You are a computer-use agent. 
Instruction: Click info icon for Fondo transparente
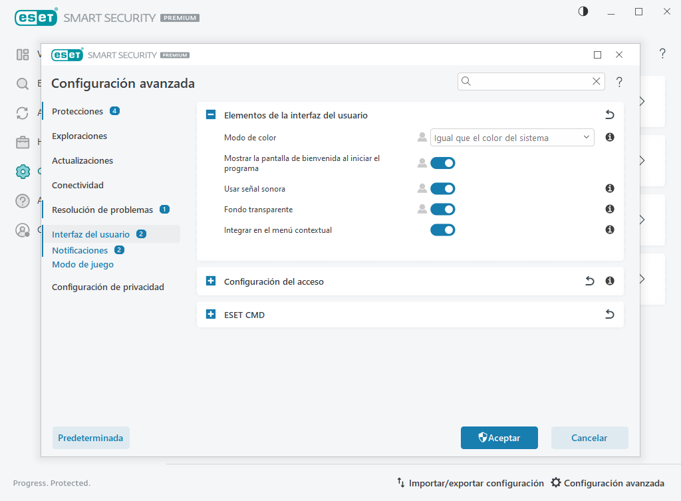pos(609,210)
